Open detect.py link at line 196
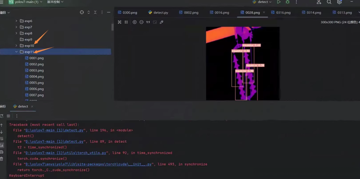Viewport: 360px width, 179px height. pos(54,130)
